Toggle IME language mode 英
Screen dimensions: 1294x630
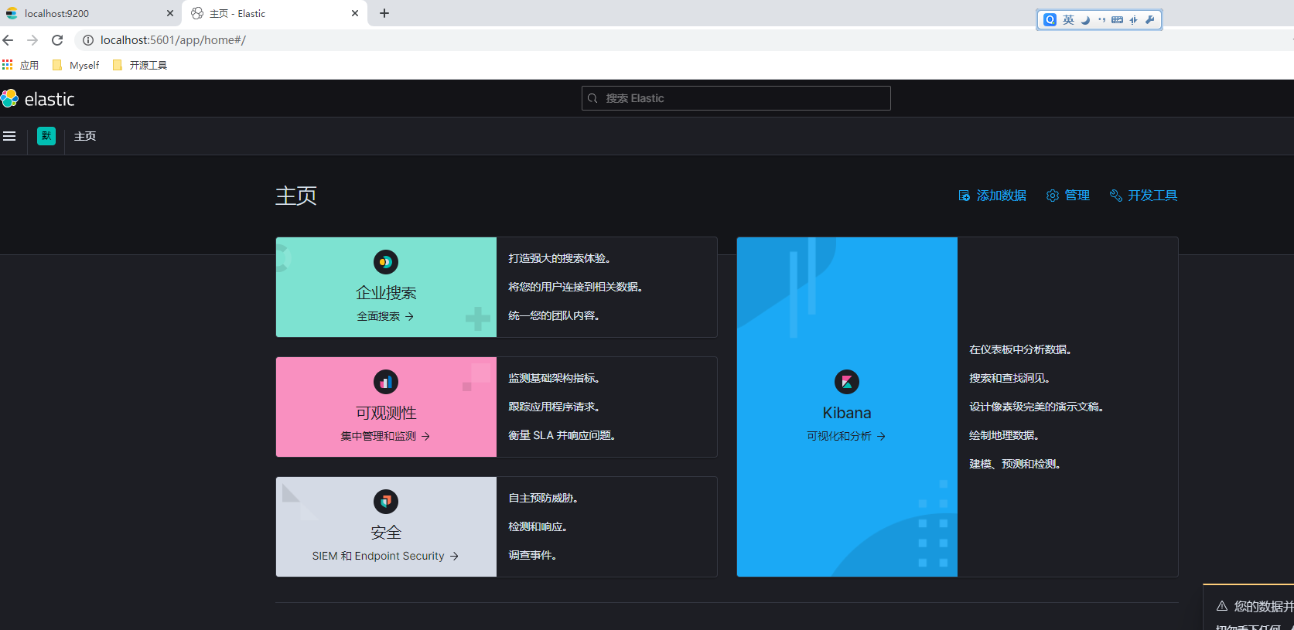click(x=1068, y=20)
